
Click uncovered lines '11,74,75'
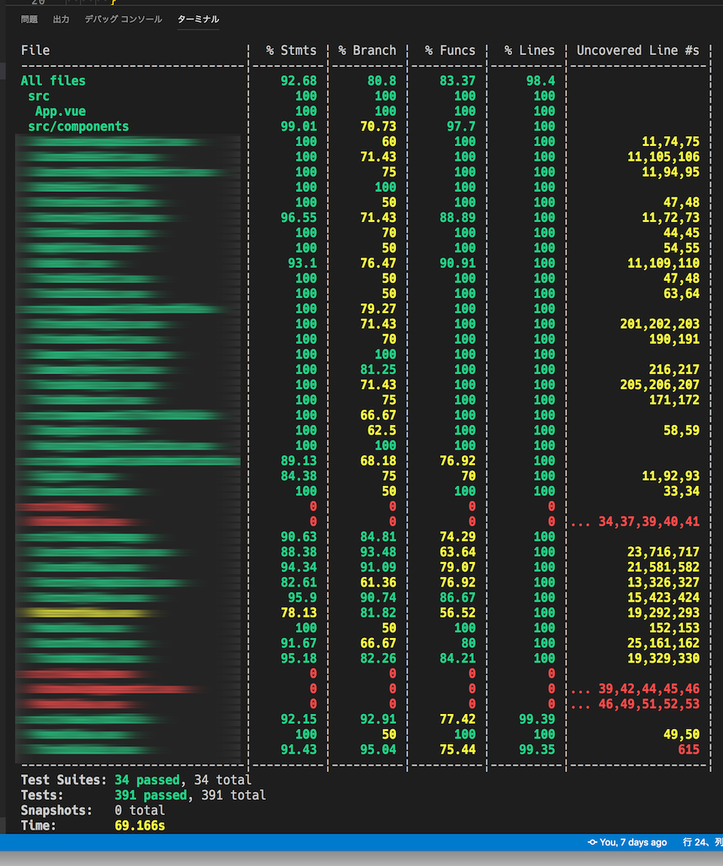(x=670, y=142)
